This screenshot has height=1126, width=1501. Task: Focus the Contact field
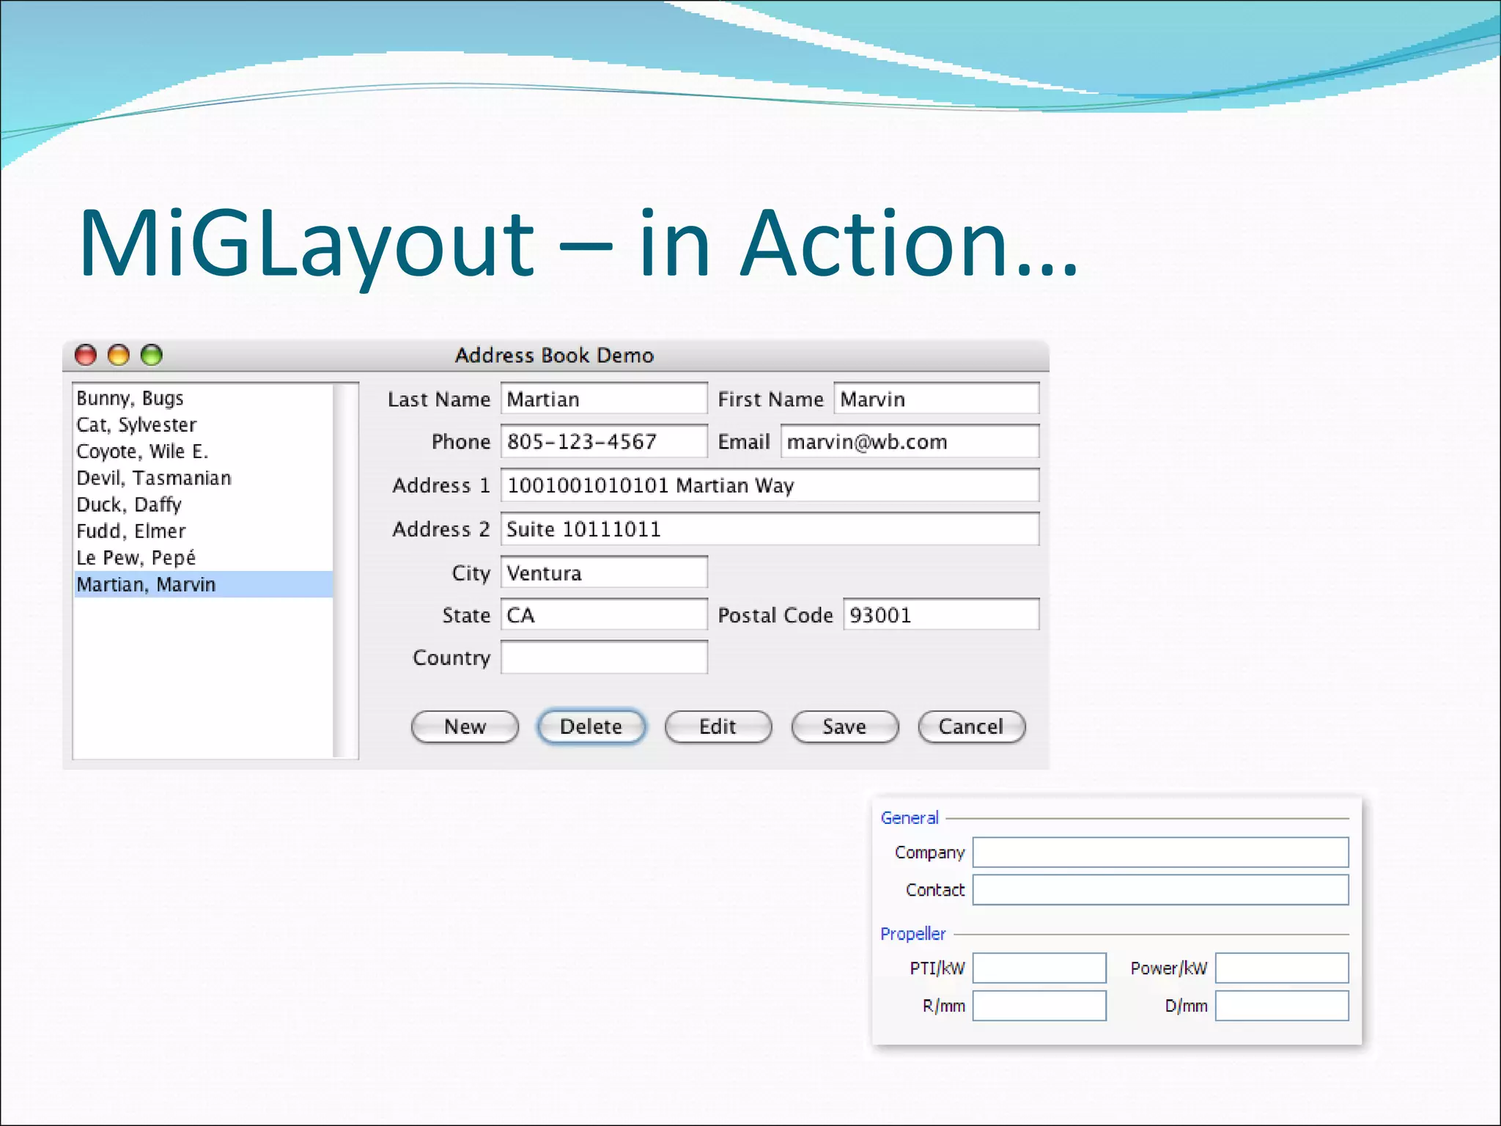point(1160,889)
